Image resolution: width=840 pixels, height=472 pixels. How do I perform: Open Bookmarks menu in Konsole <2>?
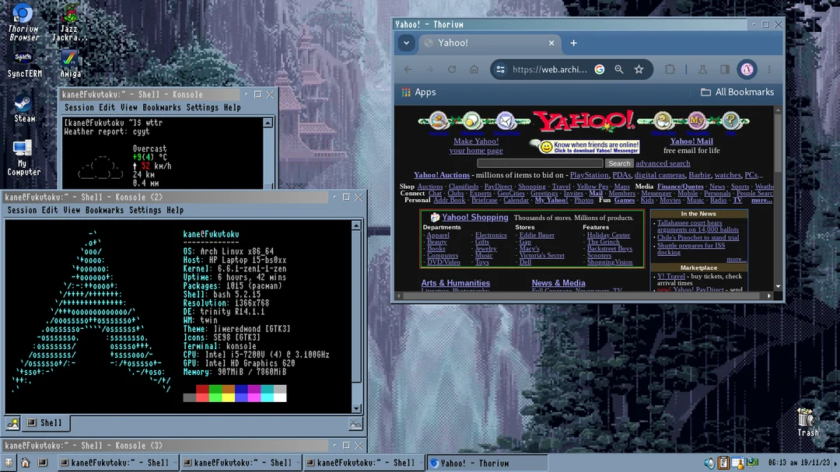tap(104, 211)
